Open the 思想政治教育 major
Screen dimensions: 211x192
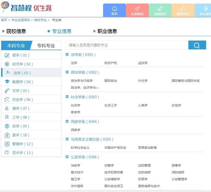coord(147,148)
